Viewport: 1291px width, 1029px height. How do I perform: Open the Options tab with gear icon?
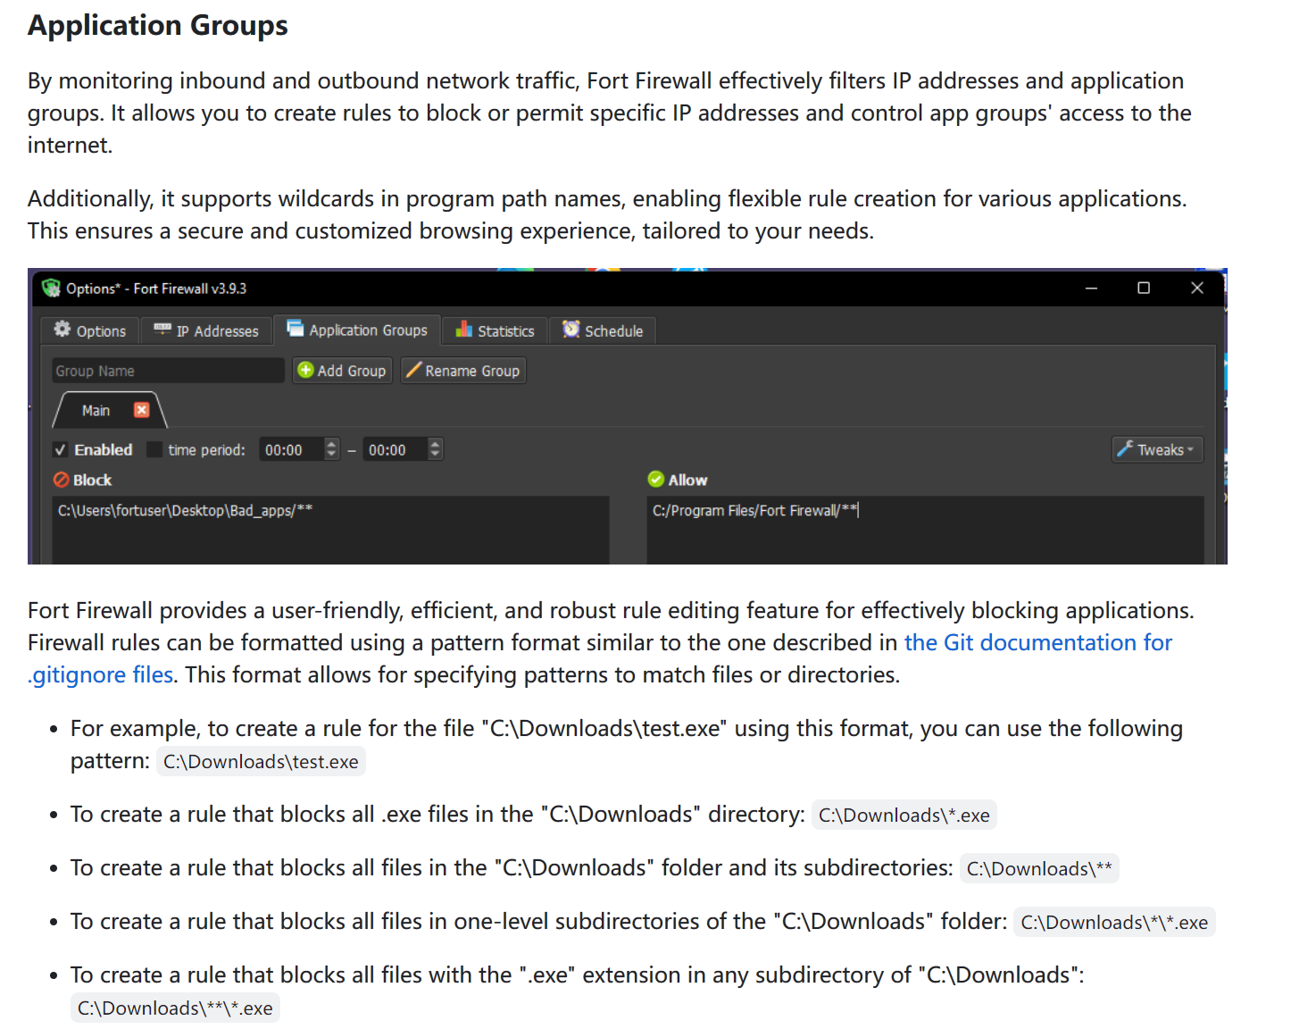coord(90,330)
